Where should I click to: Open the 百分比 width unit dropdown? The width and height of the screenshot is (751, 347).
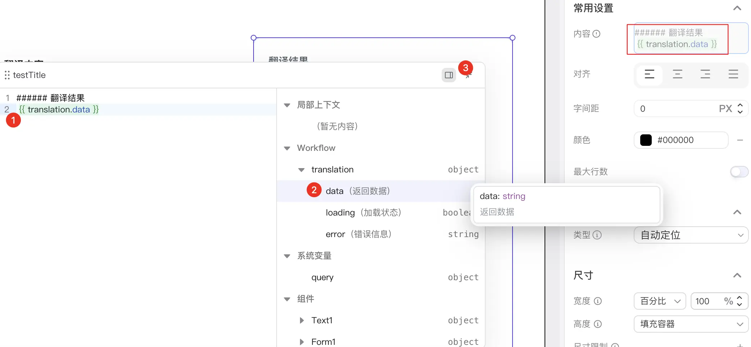660,301
